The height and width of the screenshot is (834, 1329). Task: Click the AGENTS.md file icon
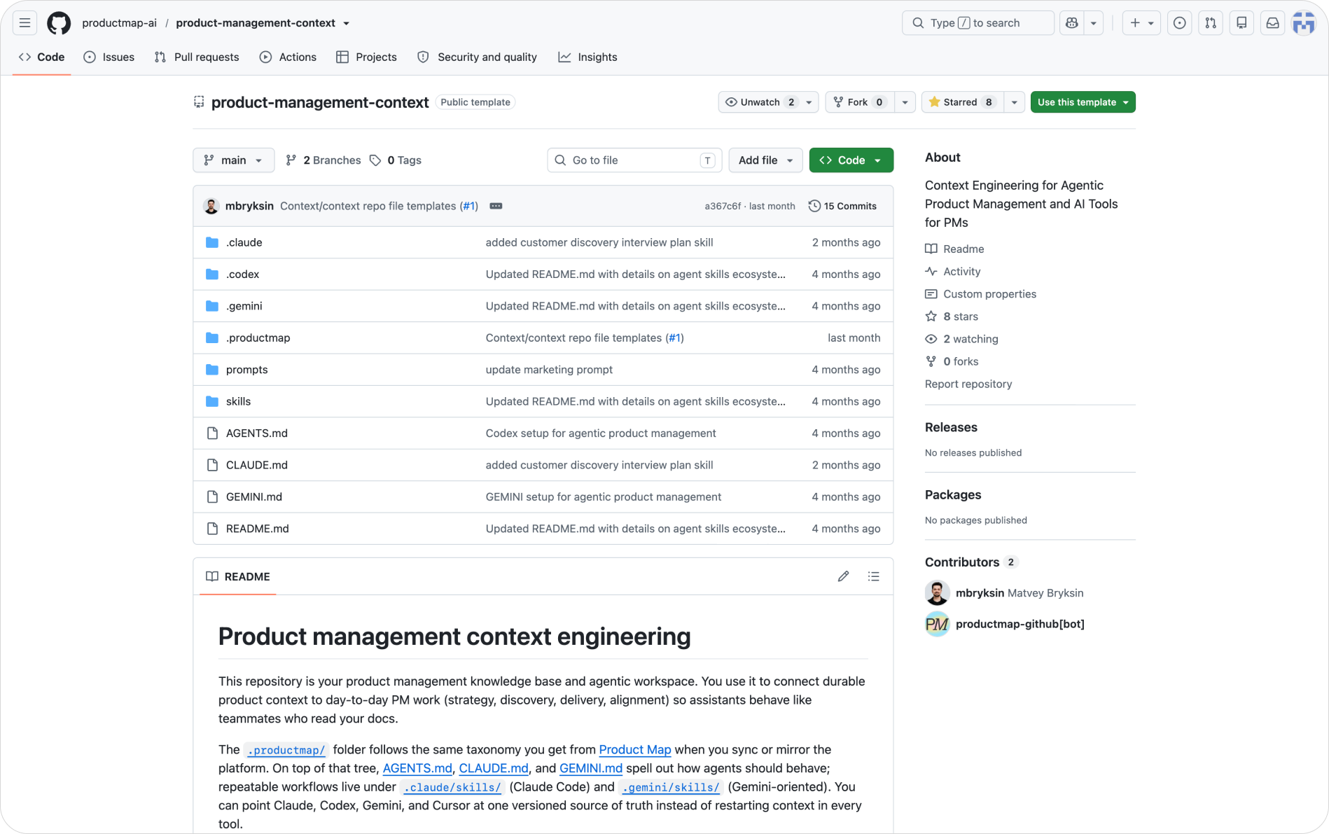pos(212,433)
